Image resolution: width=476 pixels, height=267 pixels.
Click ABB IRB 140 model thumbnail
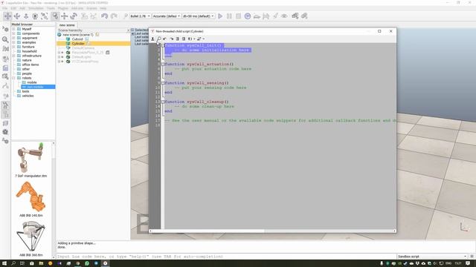coord(30,197)
